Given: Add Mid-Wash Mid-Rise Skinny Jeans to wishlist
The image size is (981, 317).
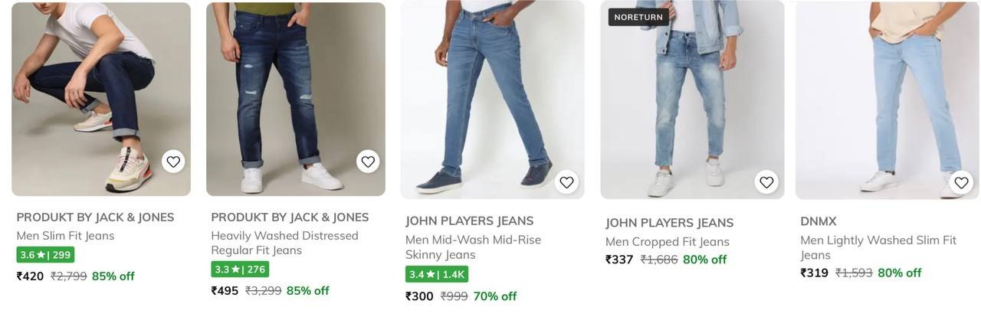Looking at the screenshot, I should point(566,182).
